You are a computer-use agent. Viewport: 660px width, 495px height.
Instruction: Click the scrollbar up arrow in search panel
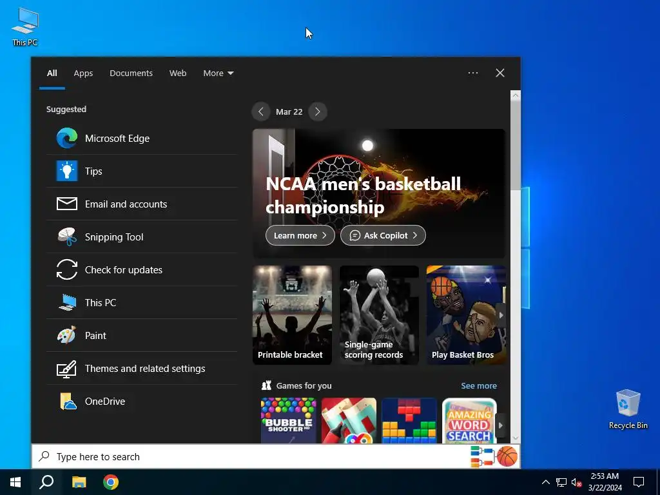(515, 95)
